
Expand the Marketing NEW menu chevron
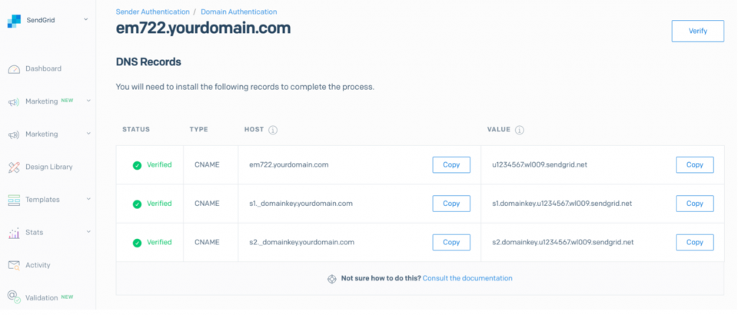[88, 101]
